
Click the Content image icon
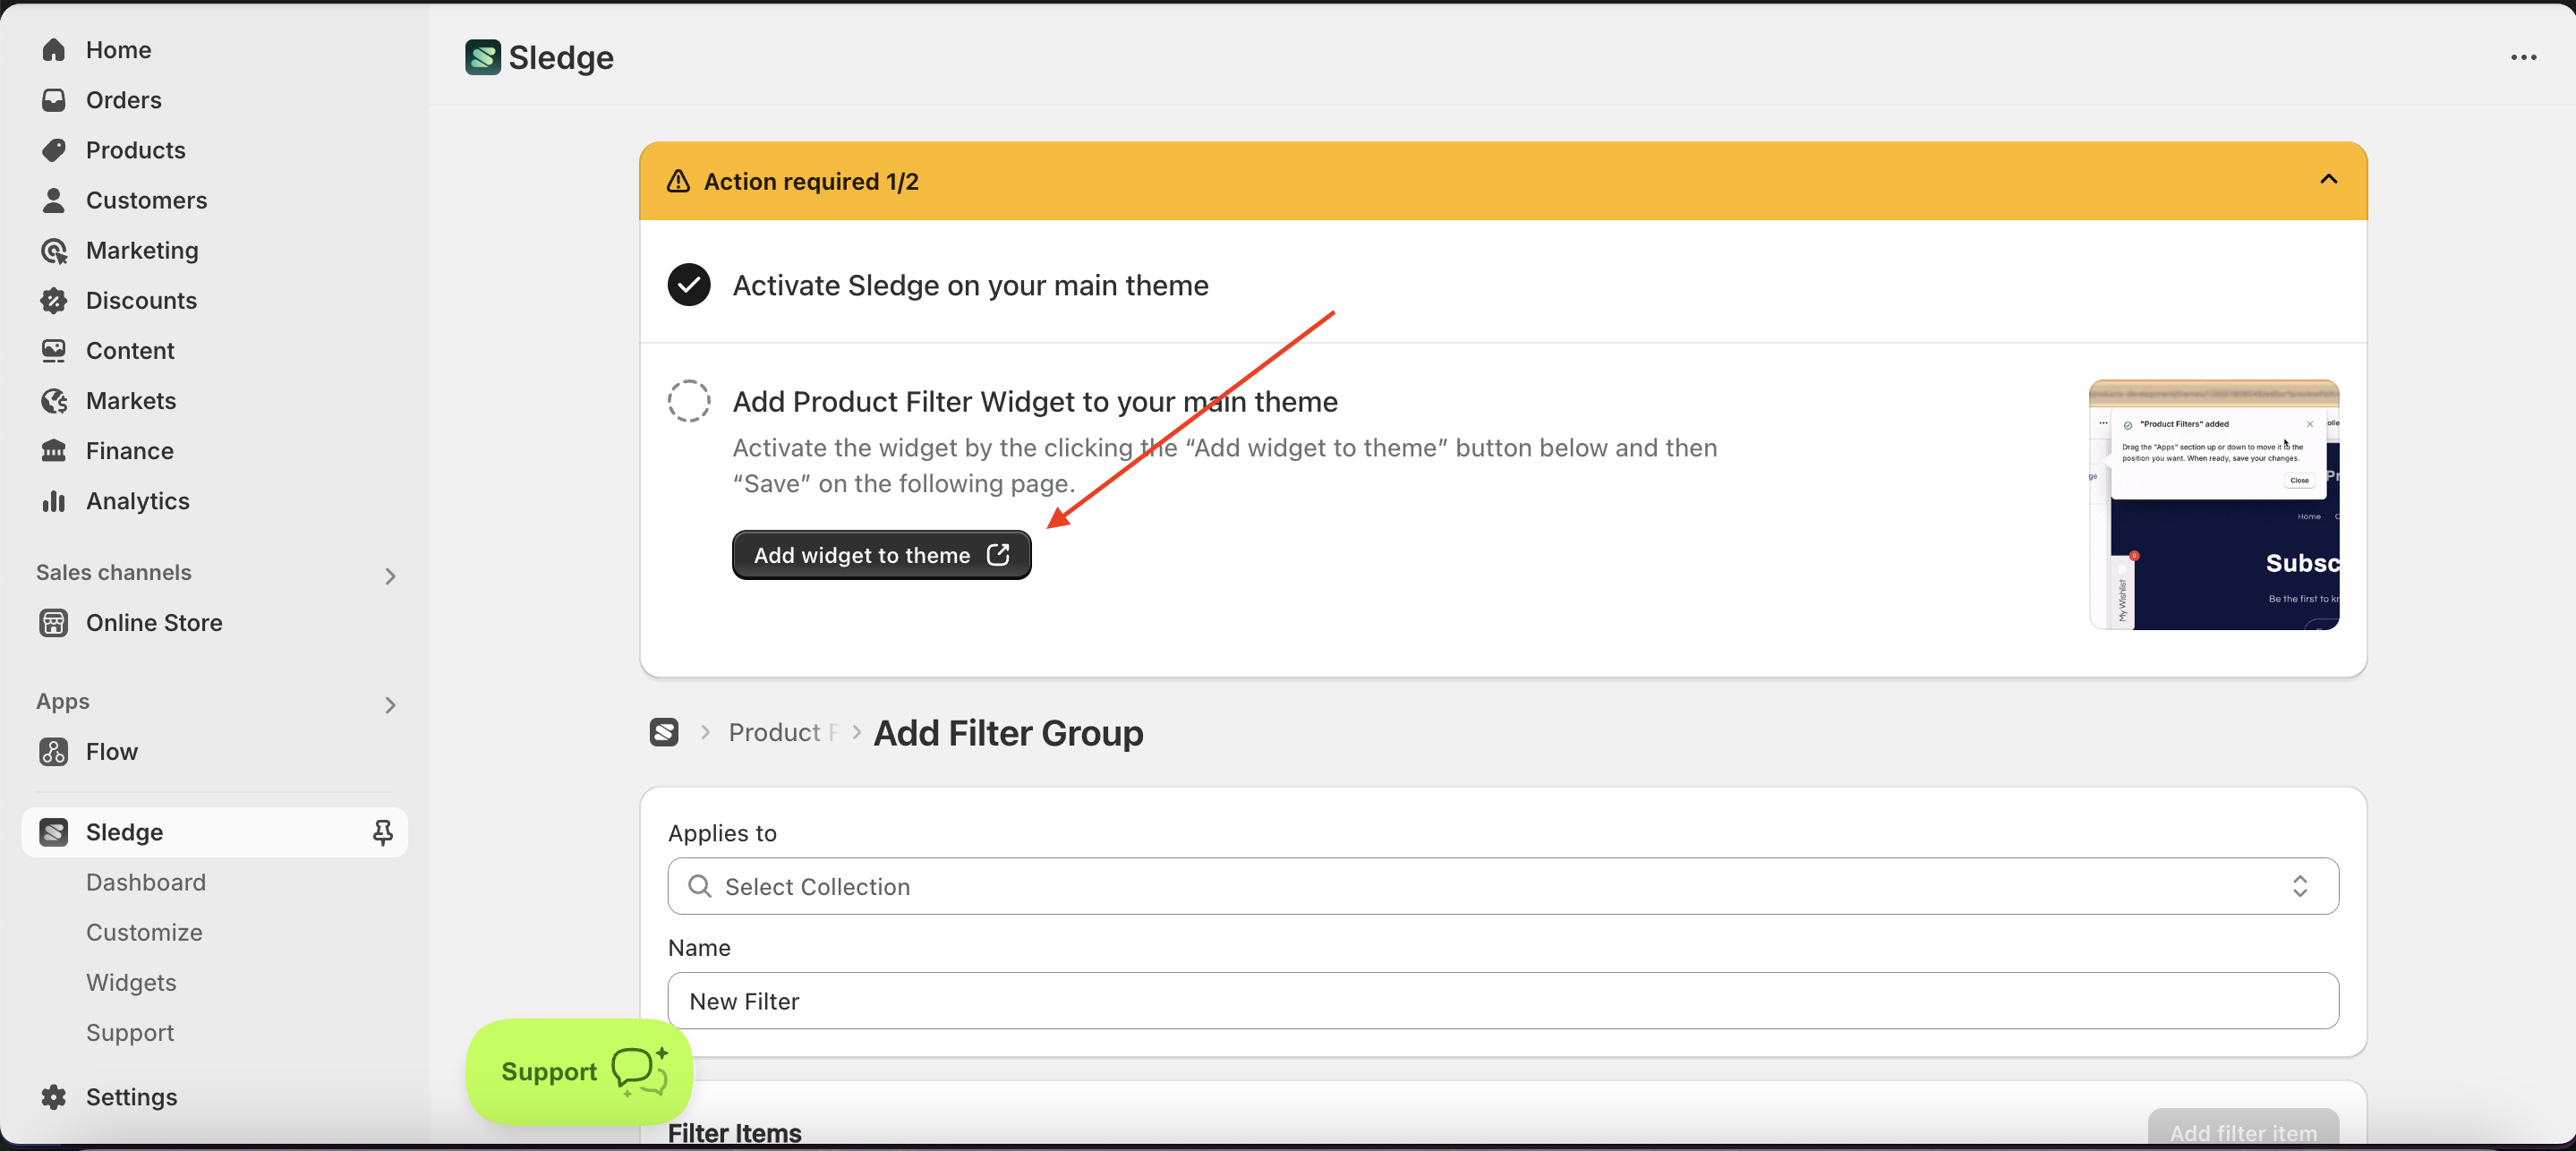point(54,350)
